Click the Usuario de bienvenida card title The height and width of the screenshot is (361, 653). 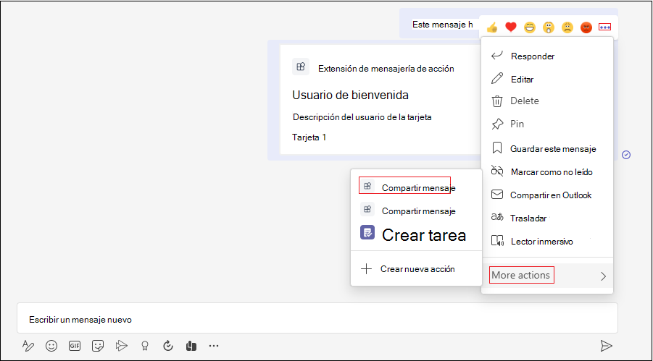coord(350,95)
